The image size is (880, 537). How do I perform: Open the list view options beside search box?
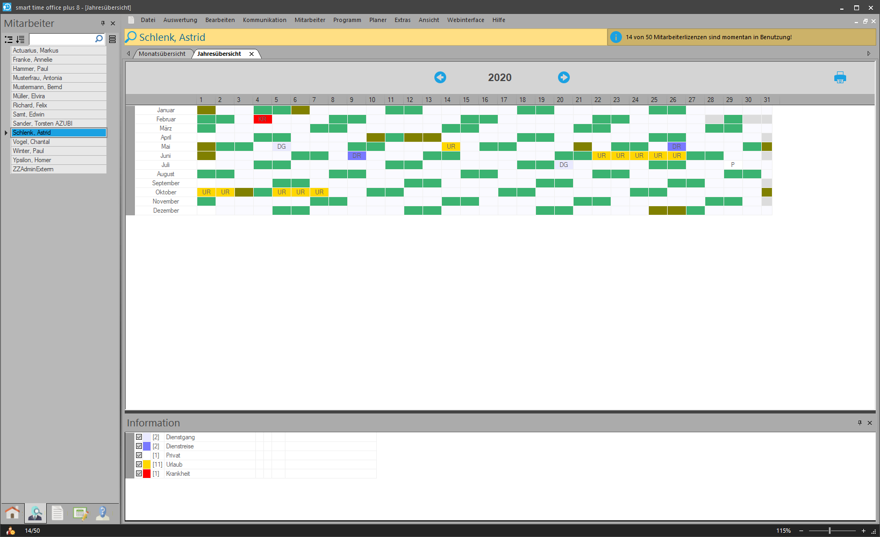pyautogui.click(x=112, y=39)
